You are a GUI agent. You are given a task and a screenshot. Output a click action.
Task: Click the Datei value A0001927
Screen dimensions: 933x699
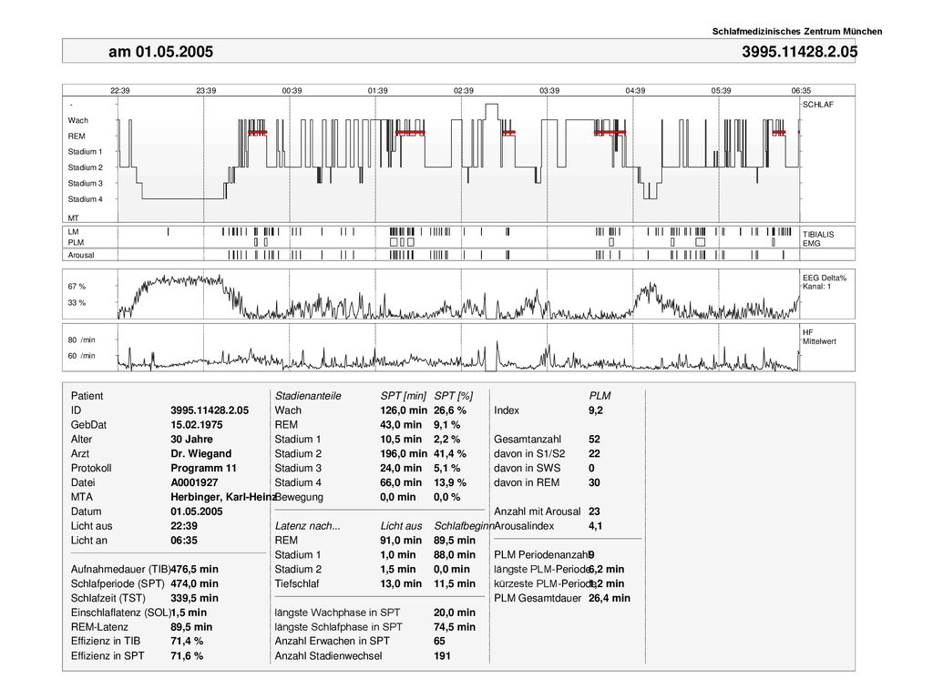coord(194,482)
